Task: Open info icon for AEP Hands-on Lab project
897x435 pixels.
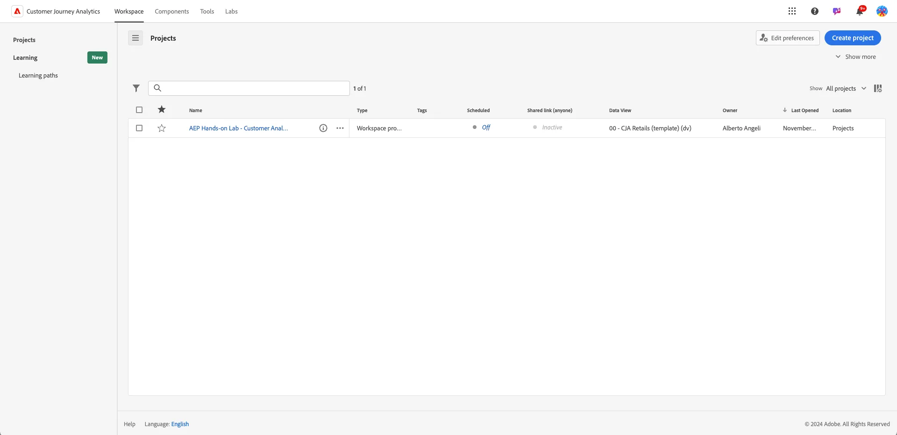Action: [323, 128]
